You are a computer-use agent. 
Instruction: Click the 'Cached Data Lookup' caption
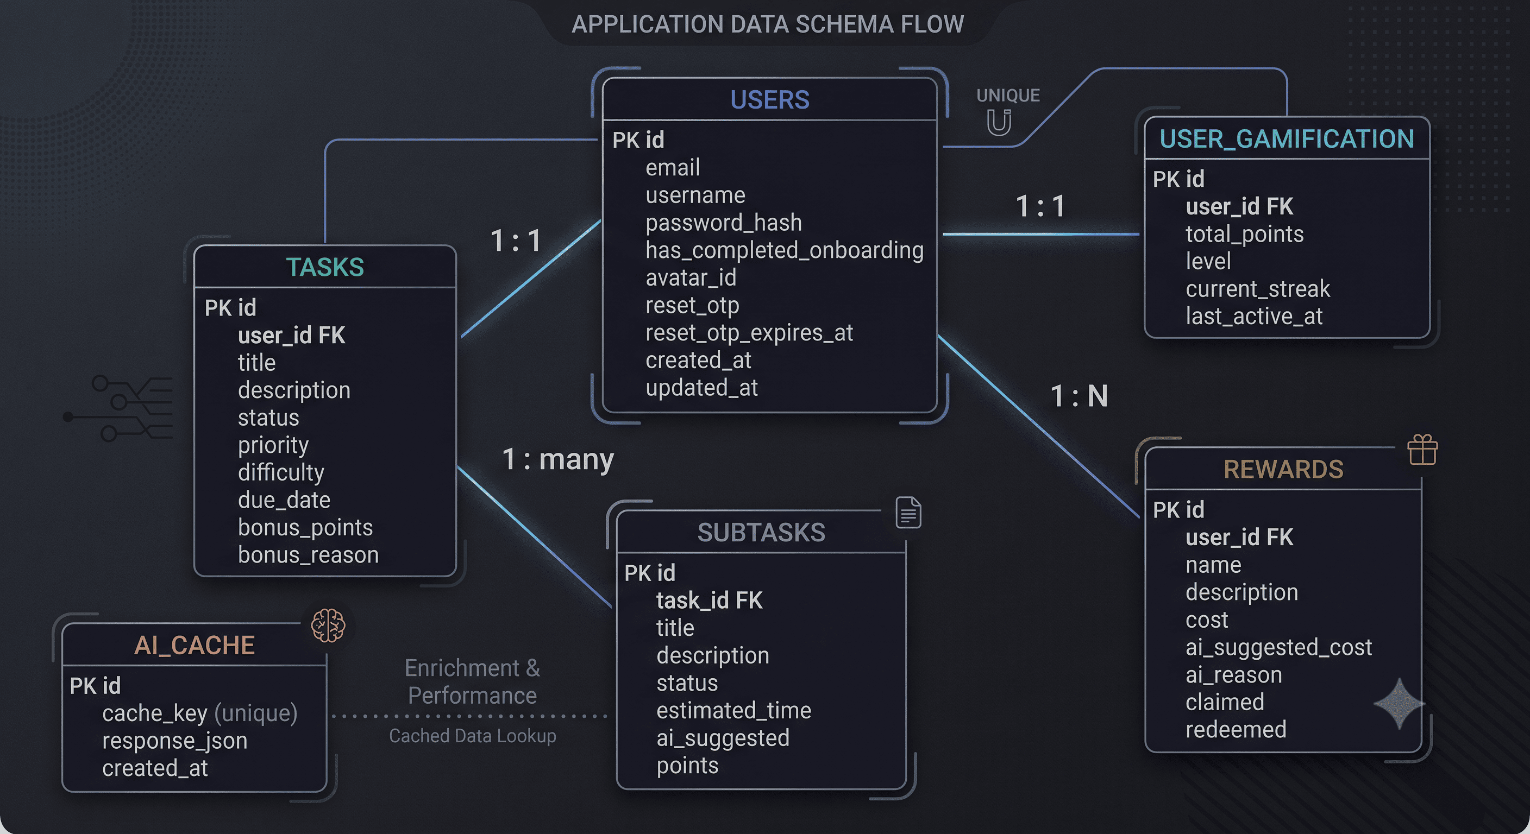coord(473,736)
